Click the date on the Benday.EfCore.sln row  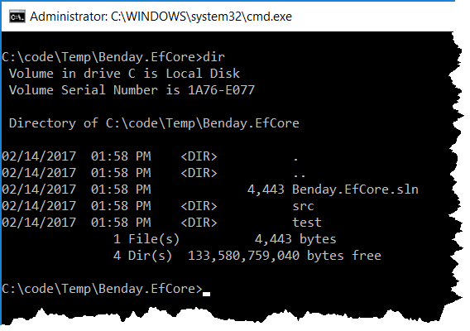[x=39, y=189]
